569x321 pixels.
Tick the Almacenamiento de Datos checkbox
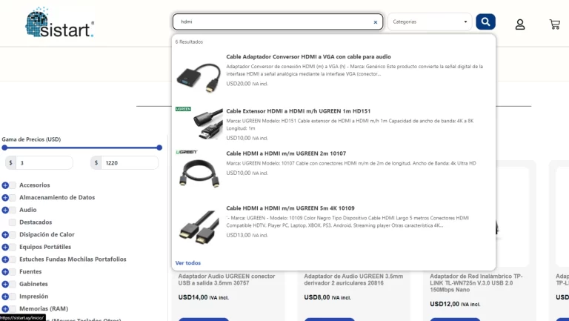[13, 198]
